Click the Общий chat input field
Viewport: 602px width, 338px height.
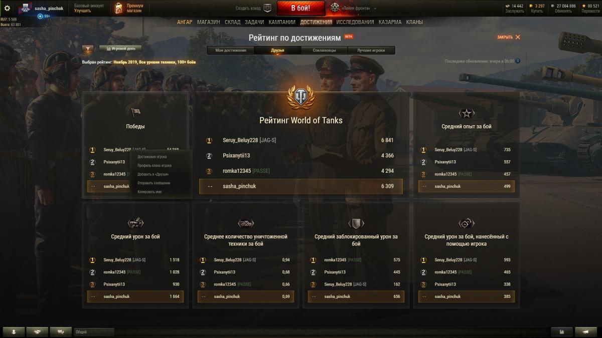coord(94,331)
